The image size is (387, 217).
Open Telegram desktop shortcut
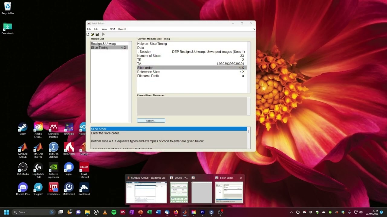(38, 189)
